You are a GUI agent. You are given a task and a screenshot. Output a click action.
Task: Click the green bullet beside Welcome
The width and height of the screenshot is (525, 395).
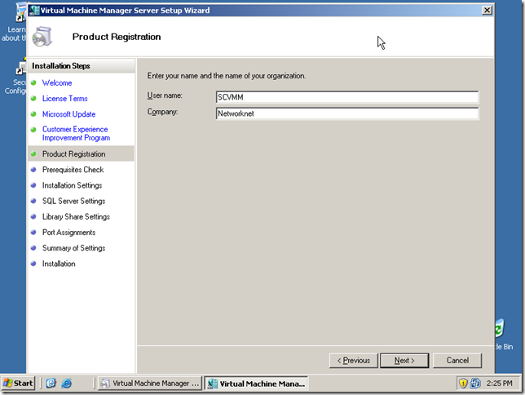click(33, 82)
